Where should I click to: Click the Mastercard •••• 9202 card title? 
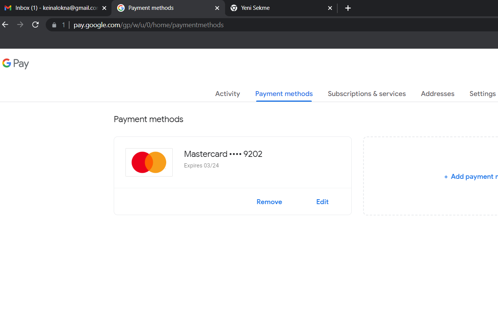223,154
